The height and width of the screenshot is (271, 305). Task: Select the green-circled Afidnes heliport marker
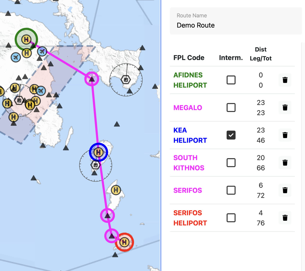coord(26,40)
